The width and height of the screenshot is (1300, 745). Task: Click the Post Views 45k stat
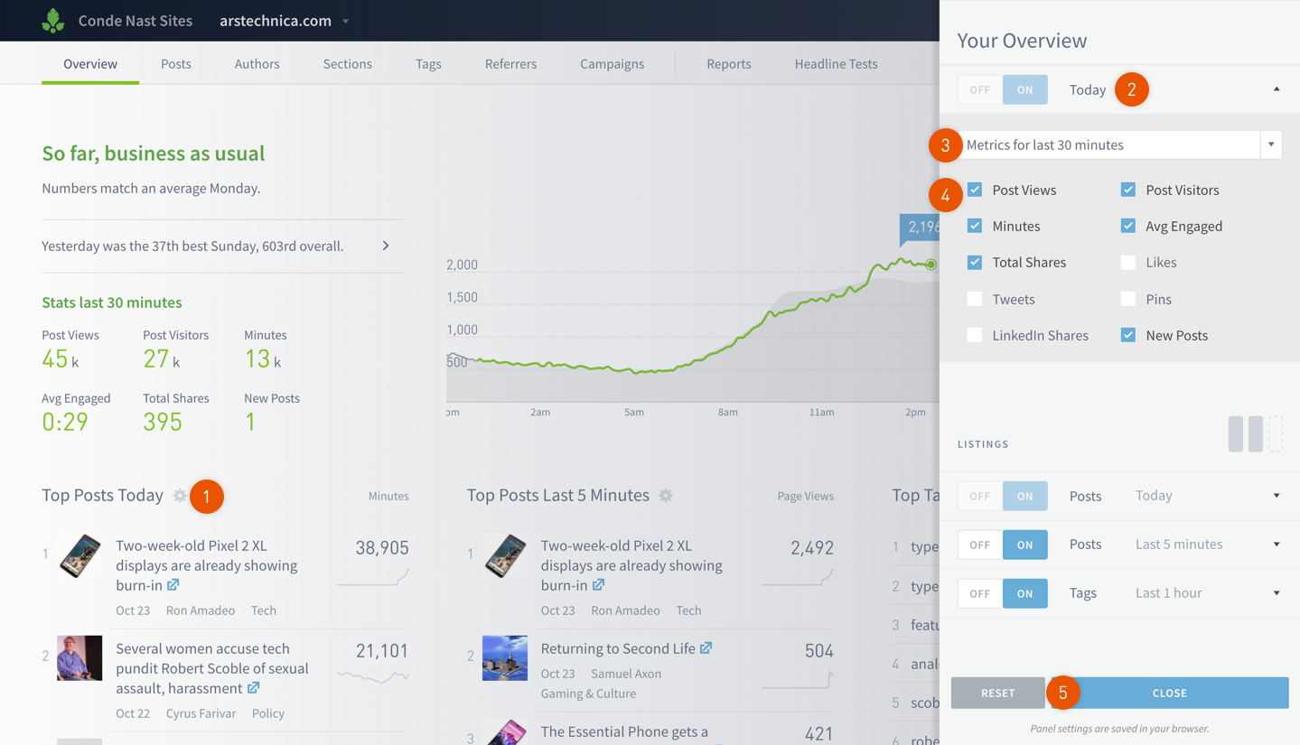click(70, 349)
